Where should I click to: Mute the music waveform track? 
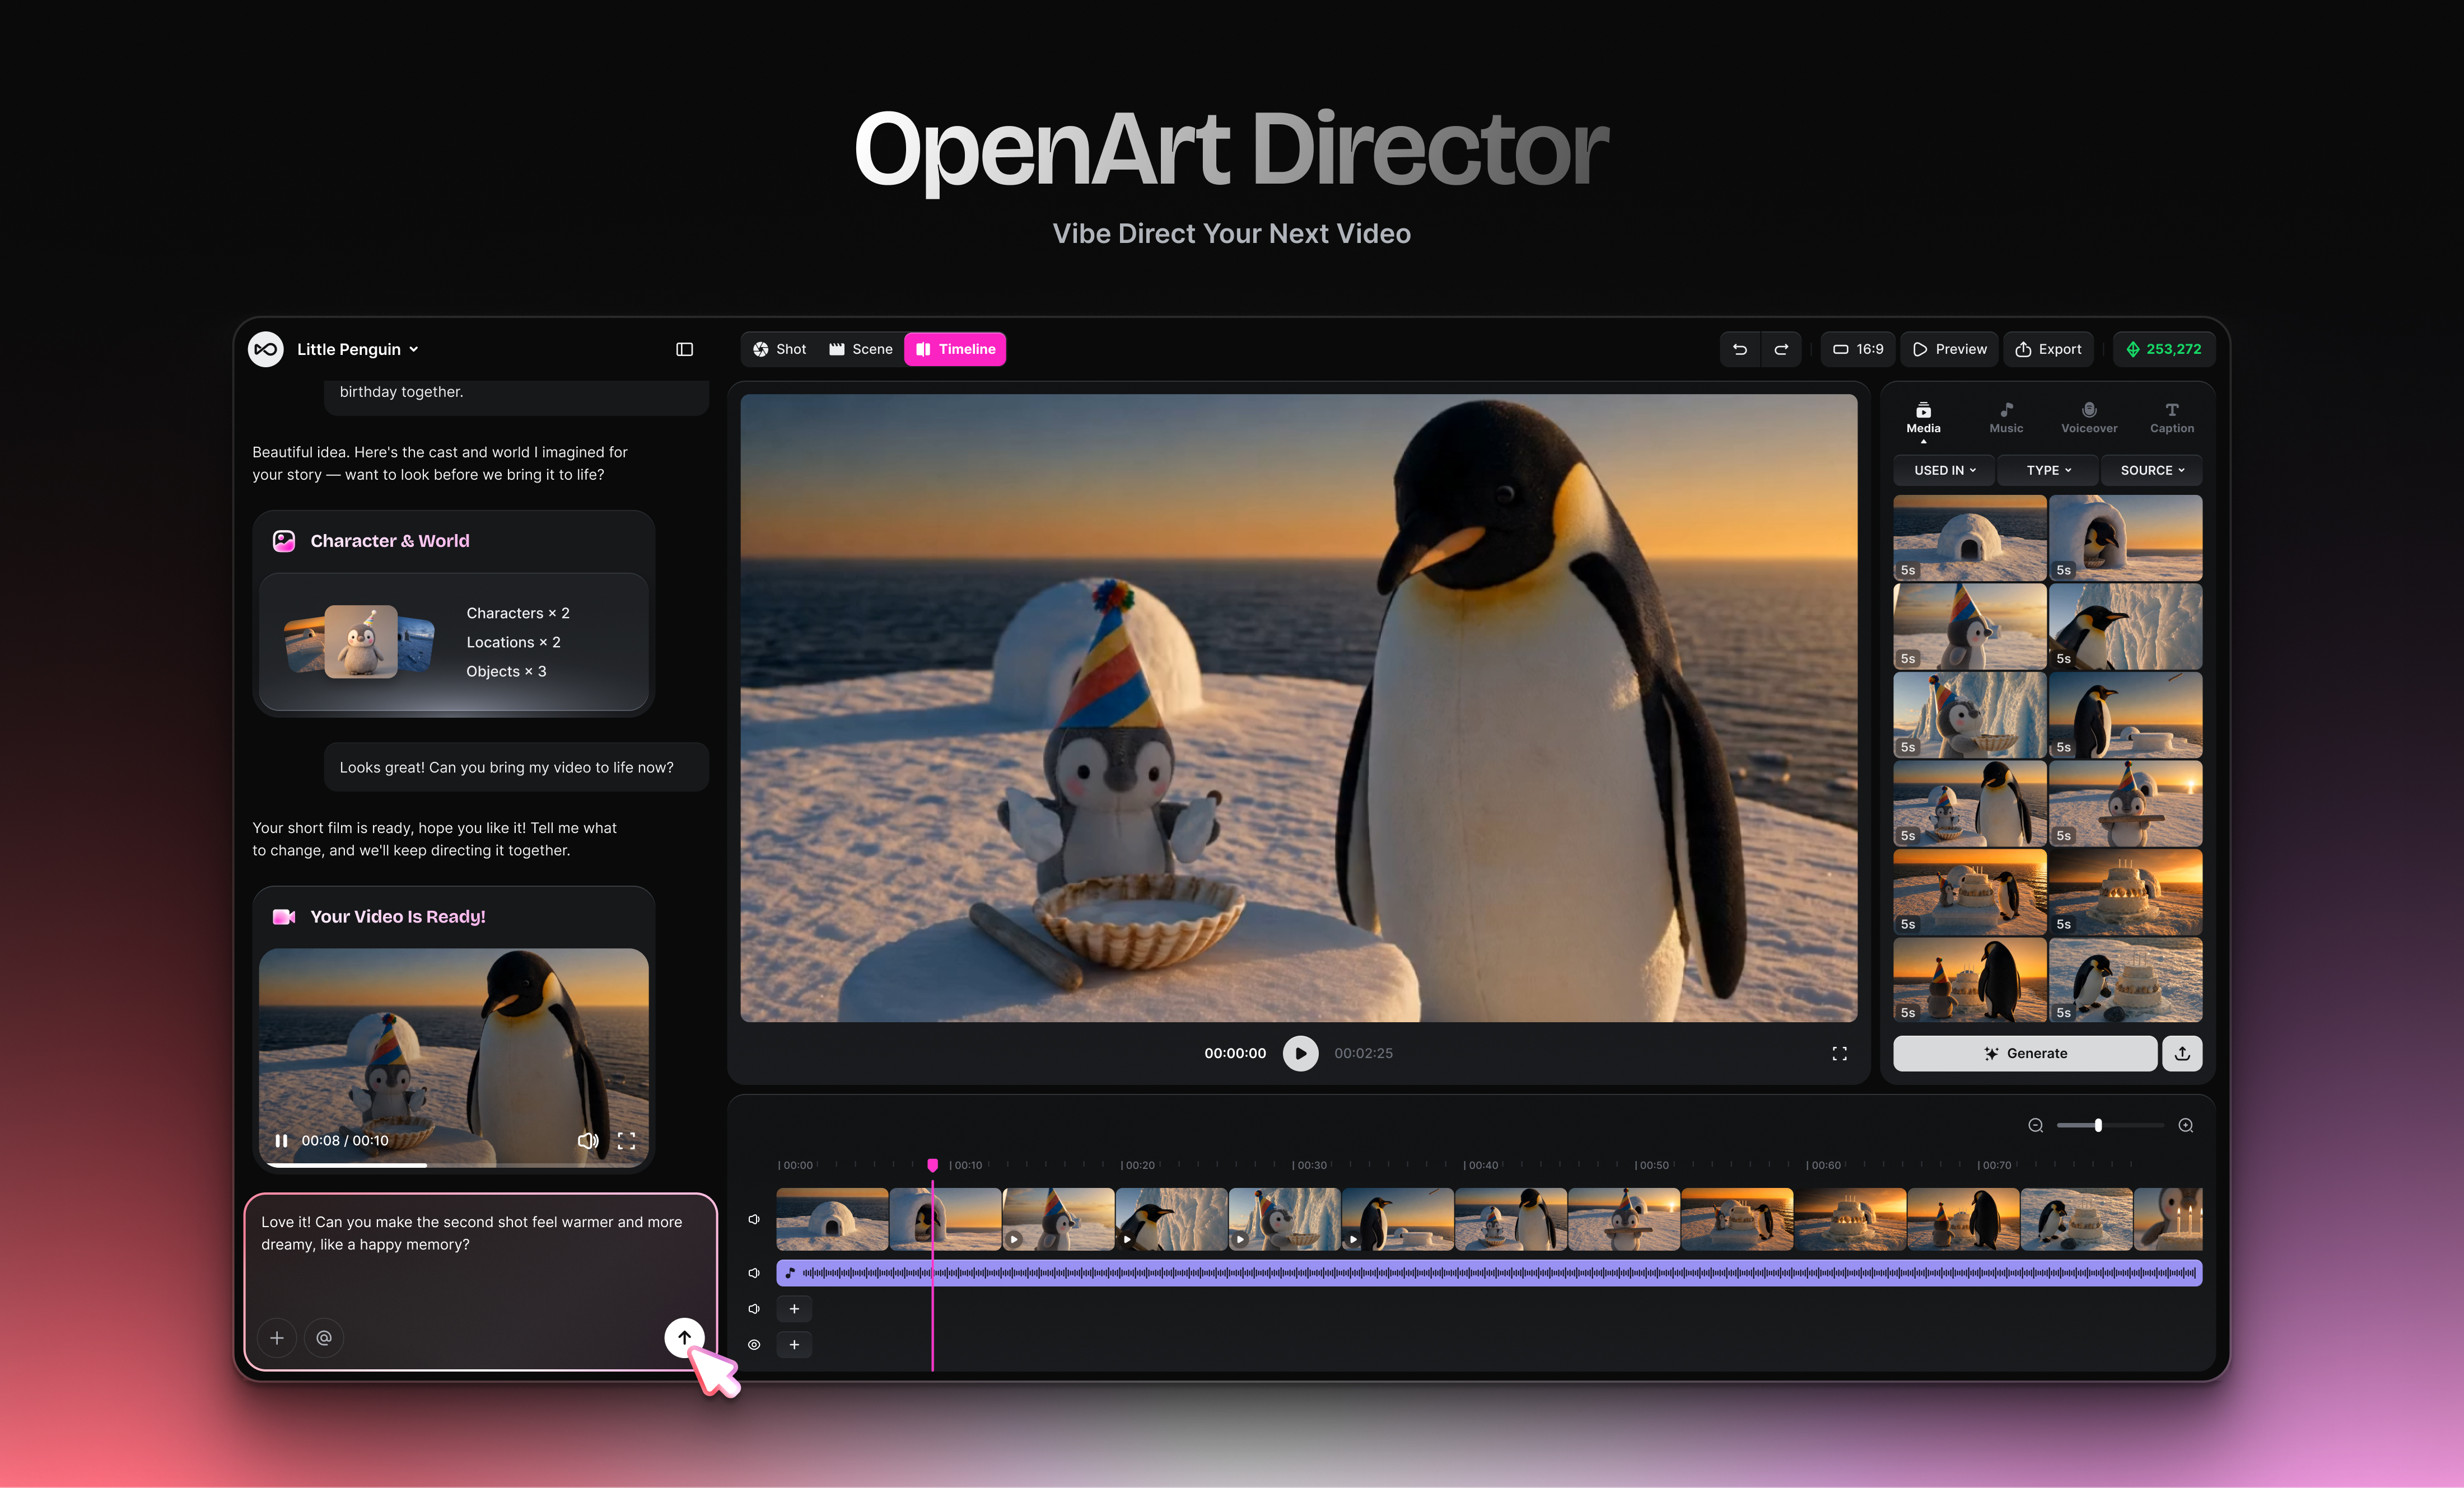[754, 1273]
